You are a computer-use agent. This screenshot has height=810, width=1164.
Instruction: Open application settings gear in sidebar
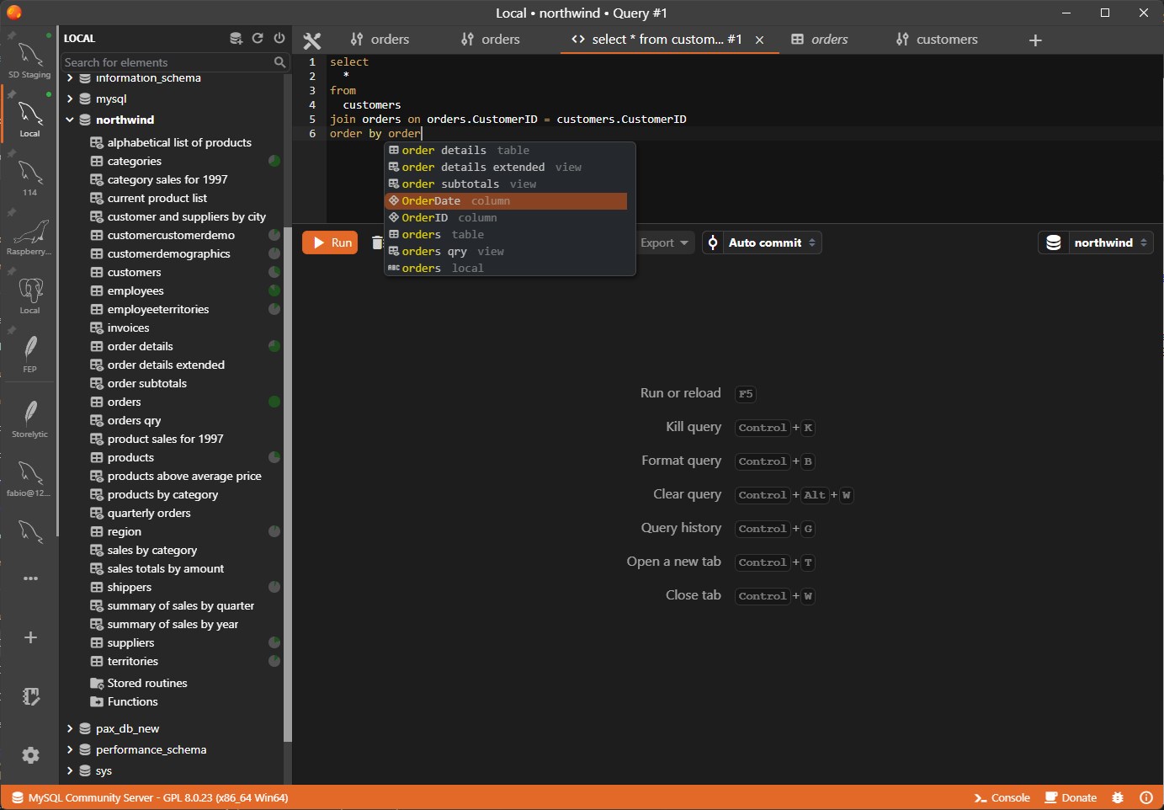point(31,755)
